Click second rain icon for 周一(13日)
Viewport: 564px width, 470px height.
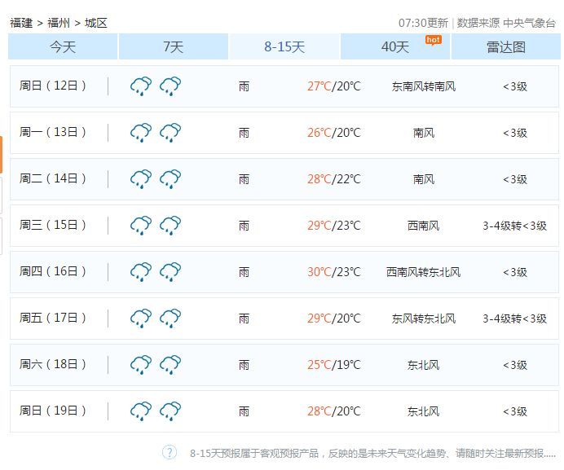170,132
